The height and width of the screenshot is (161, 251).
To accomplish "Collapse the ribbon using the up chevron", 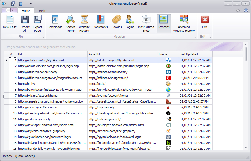I will pos(238,11).
